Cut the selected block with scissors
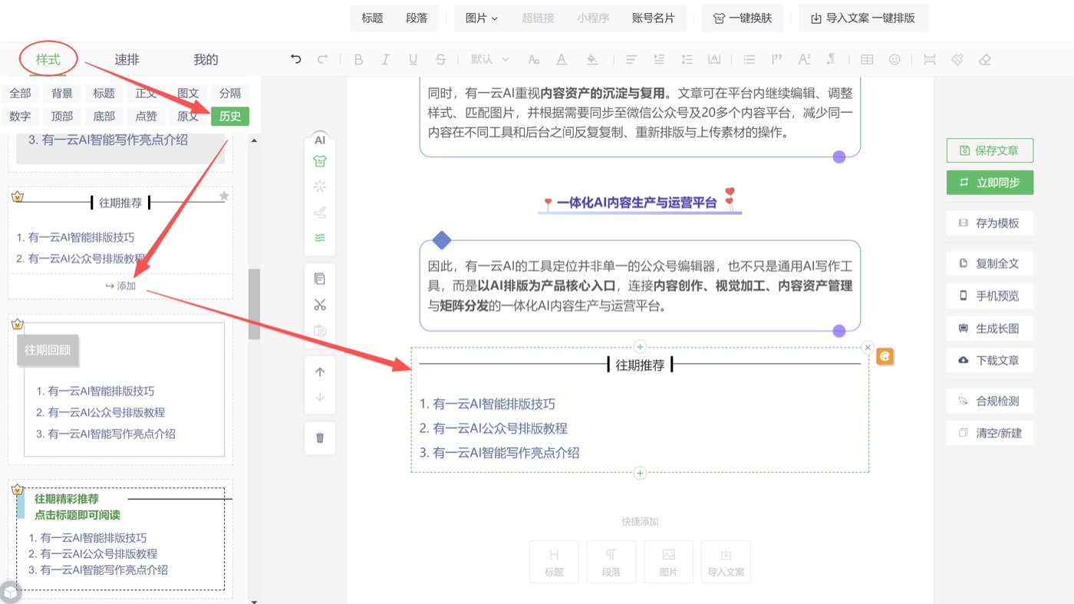Viewport: 1074px width, 604px height. [x=320, y=305]
